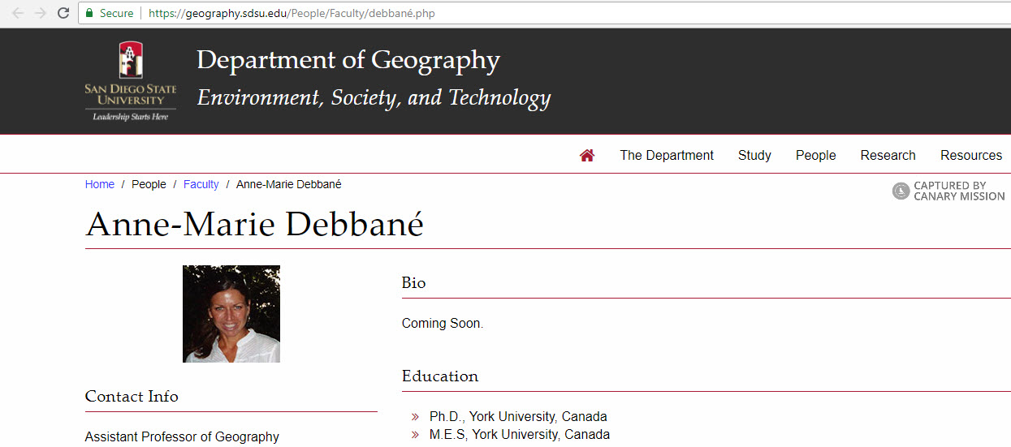Follow the Faculty breadcrumb link
The height and width of the screenshot is (447, 1011).
[201, 184]
